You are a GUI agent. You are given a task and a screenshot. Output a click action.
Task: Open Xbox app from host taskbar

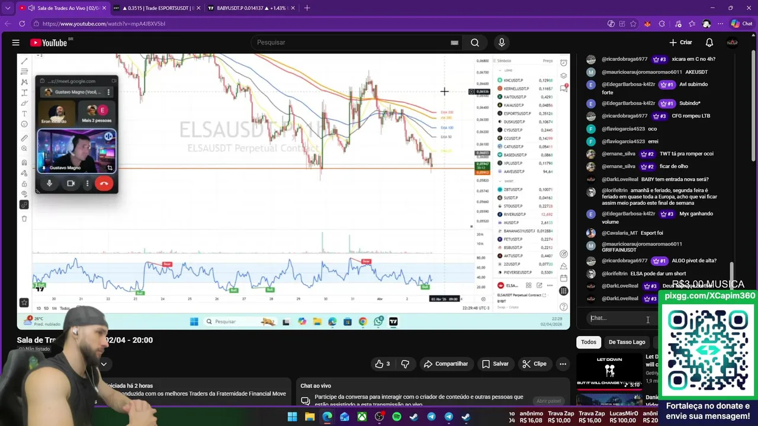362,417
